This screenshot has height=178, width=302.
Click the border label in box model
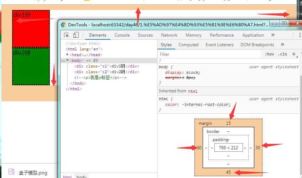pyautogui.click(x=213, y=131)
